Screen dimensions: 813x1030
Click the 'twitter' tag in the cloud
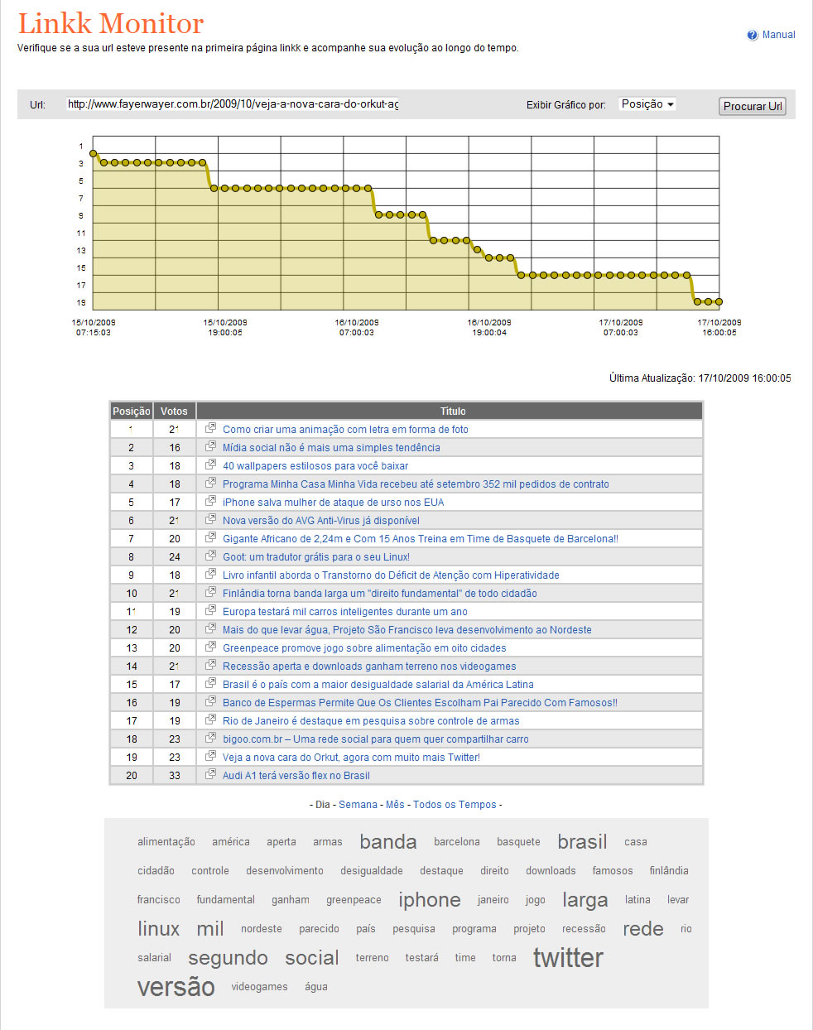click(568, 958)
